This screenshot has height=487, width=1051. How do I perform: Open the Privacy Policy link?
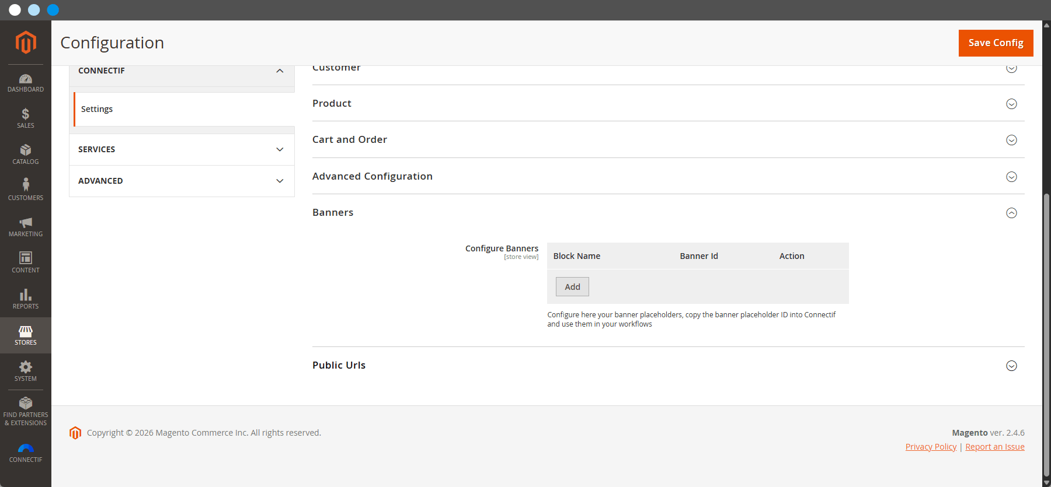(931, 447)
